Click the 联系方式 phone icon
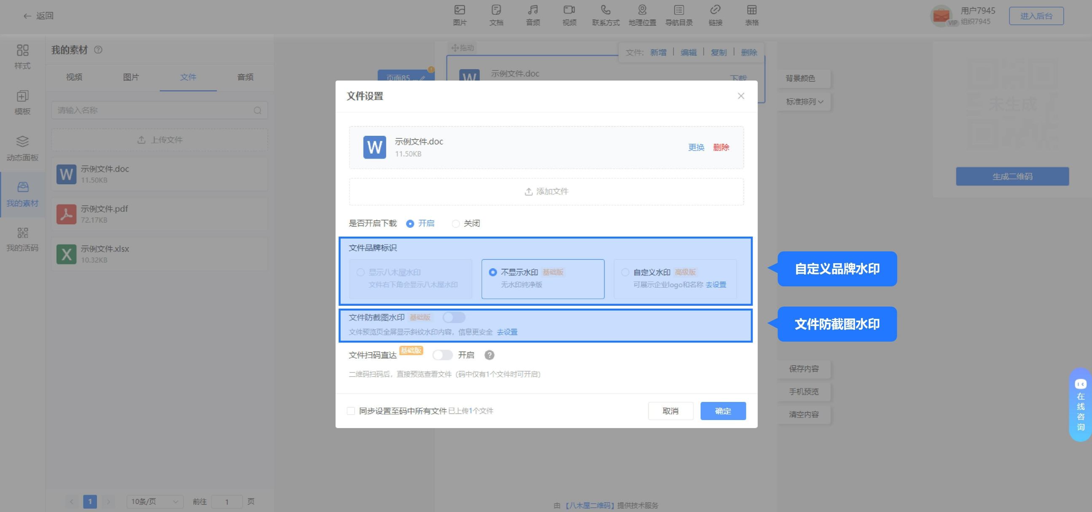The height and width of the screenshot is (512, 1092). [x=605, y=10]
